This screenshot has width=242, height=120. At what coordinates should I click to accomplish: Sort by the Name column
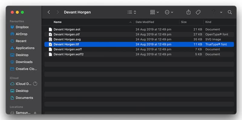click(x=57, y=22)
